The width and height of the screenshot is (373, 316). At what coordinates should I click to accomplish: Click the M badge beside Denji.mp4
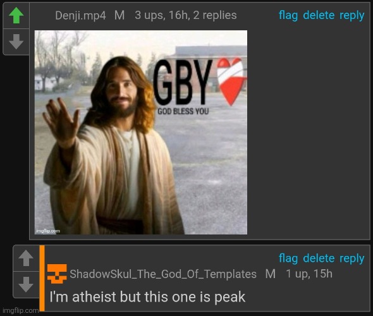119,15
